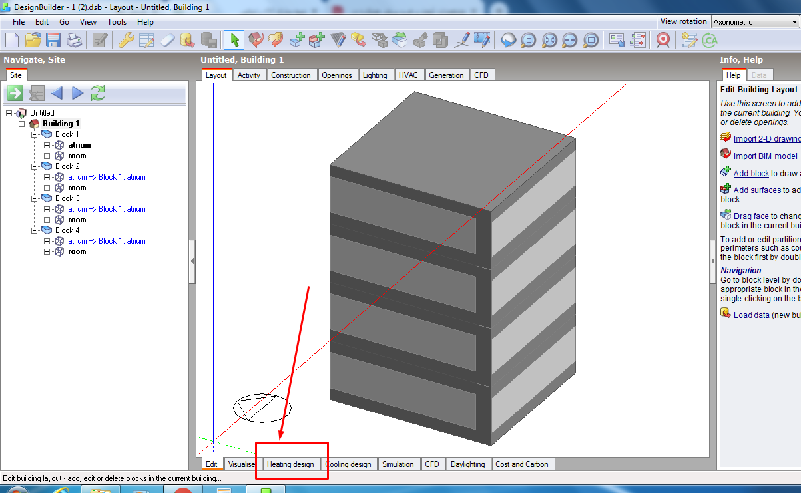This screenshot has height=493, width=801.
Task: Switch to the Daylighting tab
Action: [x=467, y=464]
